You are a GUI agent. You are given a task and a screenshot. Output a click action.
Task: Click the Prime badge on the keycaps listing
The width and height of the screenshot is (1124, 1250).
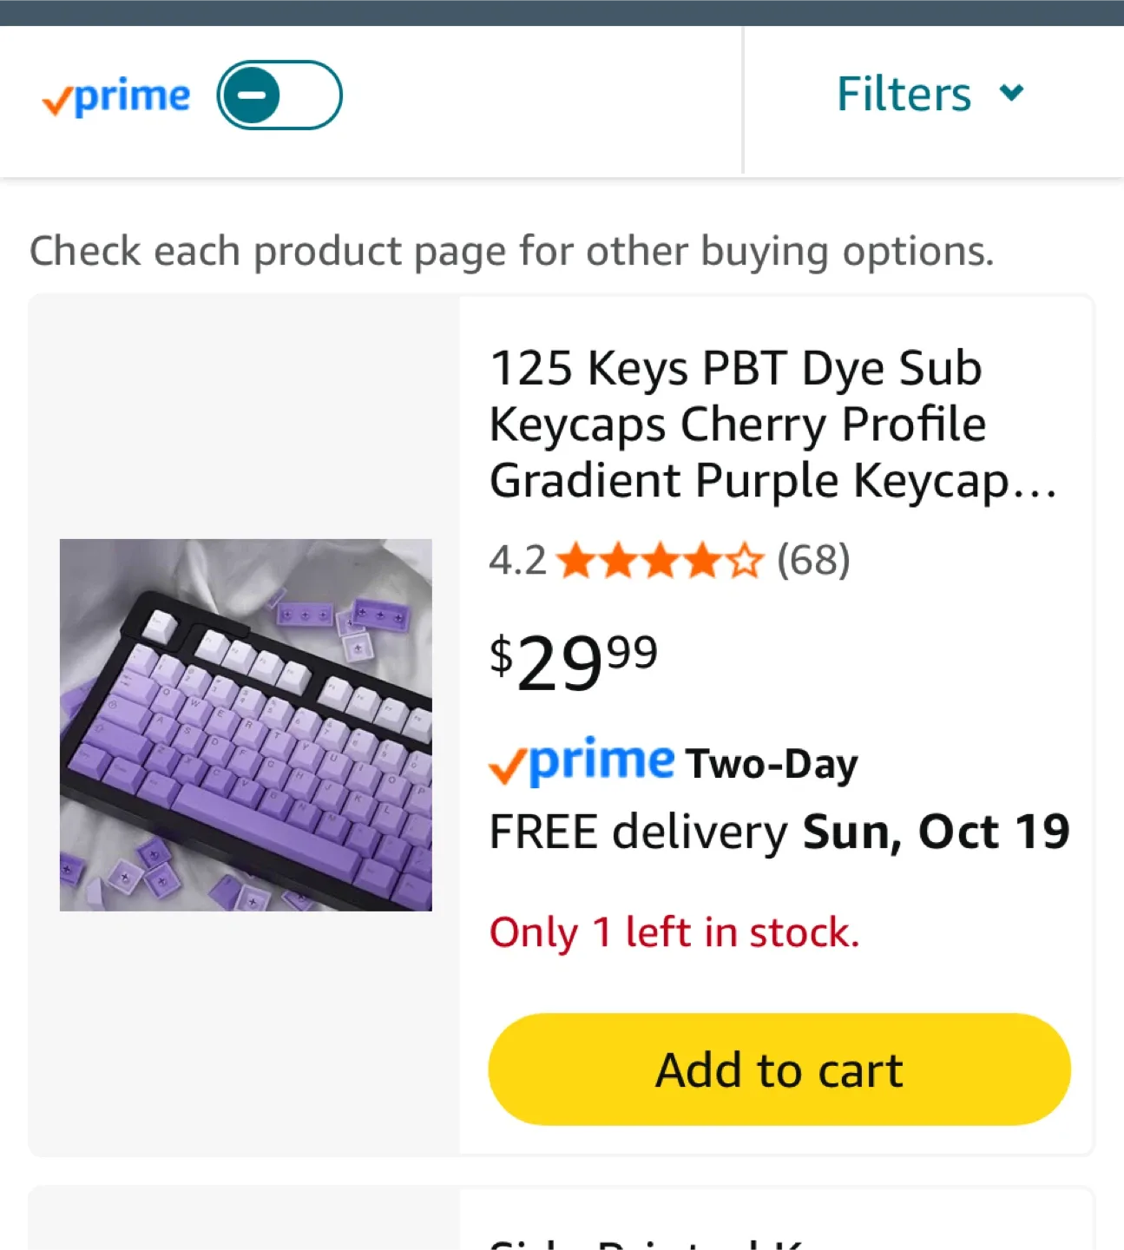(x=581, y=762)
